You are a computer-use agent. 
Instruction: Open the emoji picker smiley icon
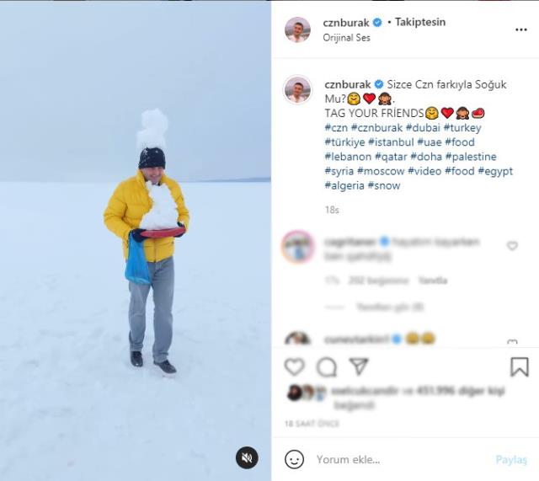(294, 459)
